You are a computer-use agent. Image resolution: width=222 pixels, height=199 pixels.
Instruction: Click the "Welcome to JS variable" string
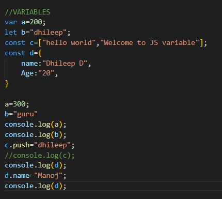point(150,43)
